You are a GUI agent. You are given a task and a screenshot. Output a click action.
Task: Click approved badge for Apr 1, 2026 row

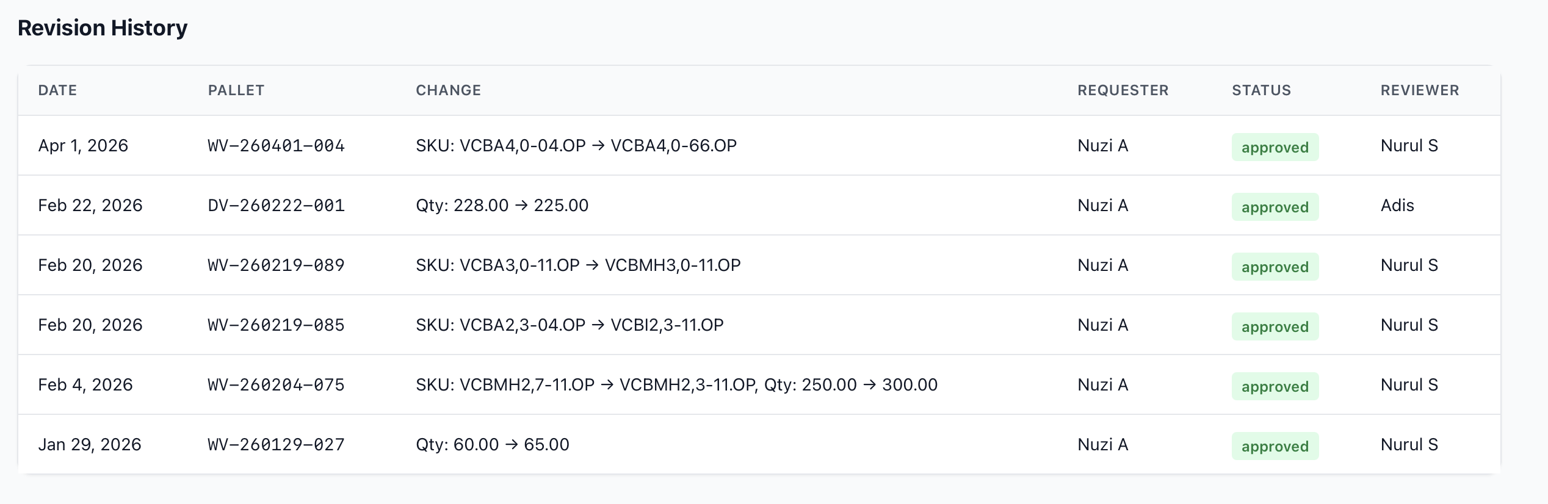(1275, 147)
